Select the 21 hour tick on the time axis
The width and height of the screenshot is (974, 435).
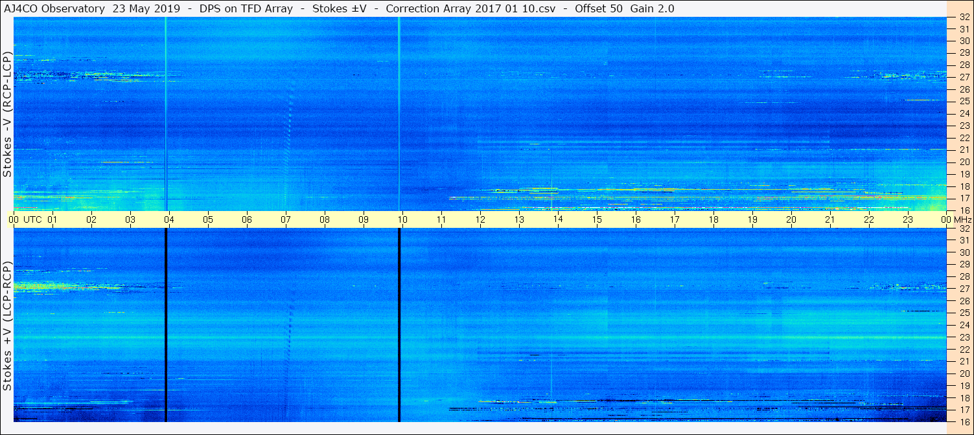click(x=830, y=219)
